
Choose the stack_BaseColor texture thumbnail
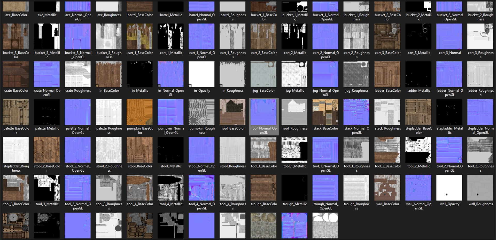click(326, 112)
